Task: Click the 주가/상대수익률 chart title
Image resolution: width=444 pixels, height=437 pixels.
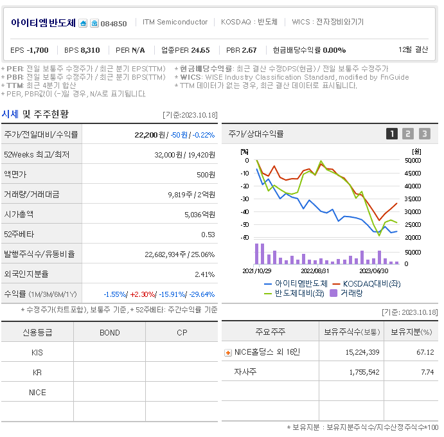Action: 256,134
